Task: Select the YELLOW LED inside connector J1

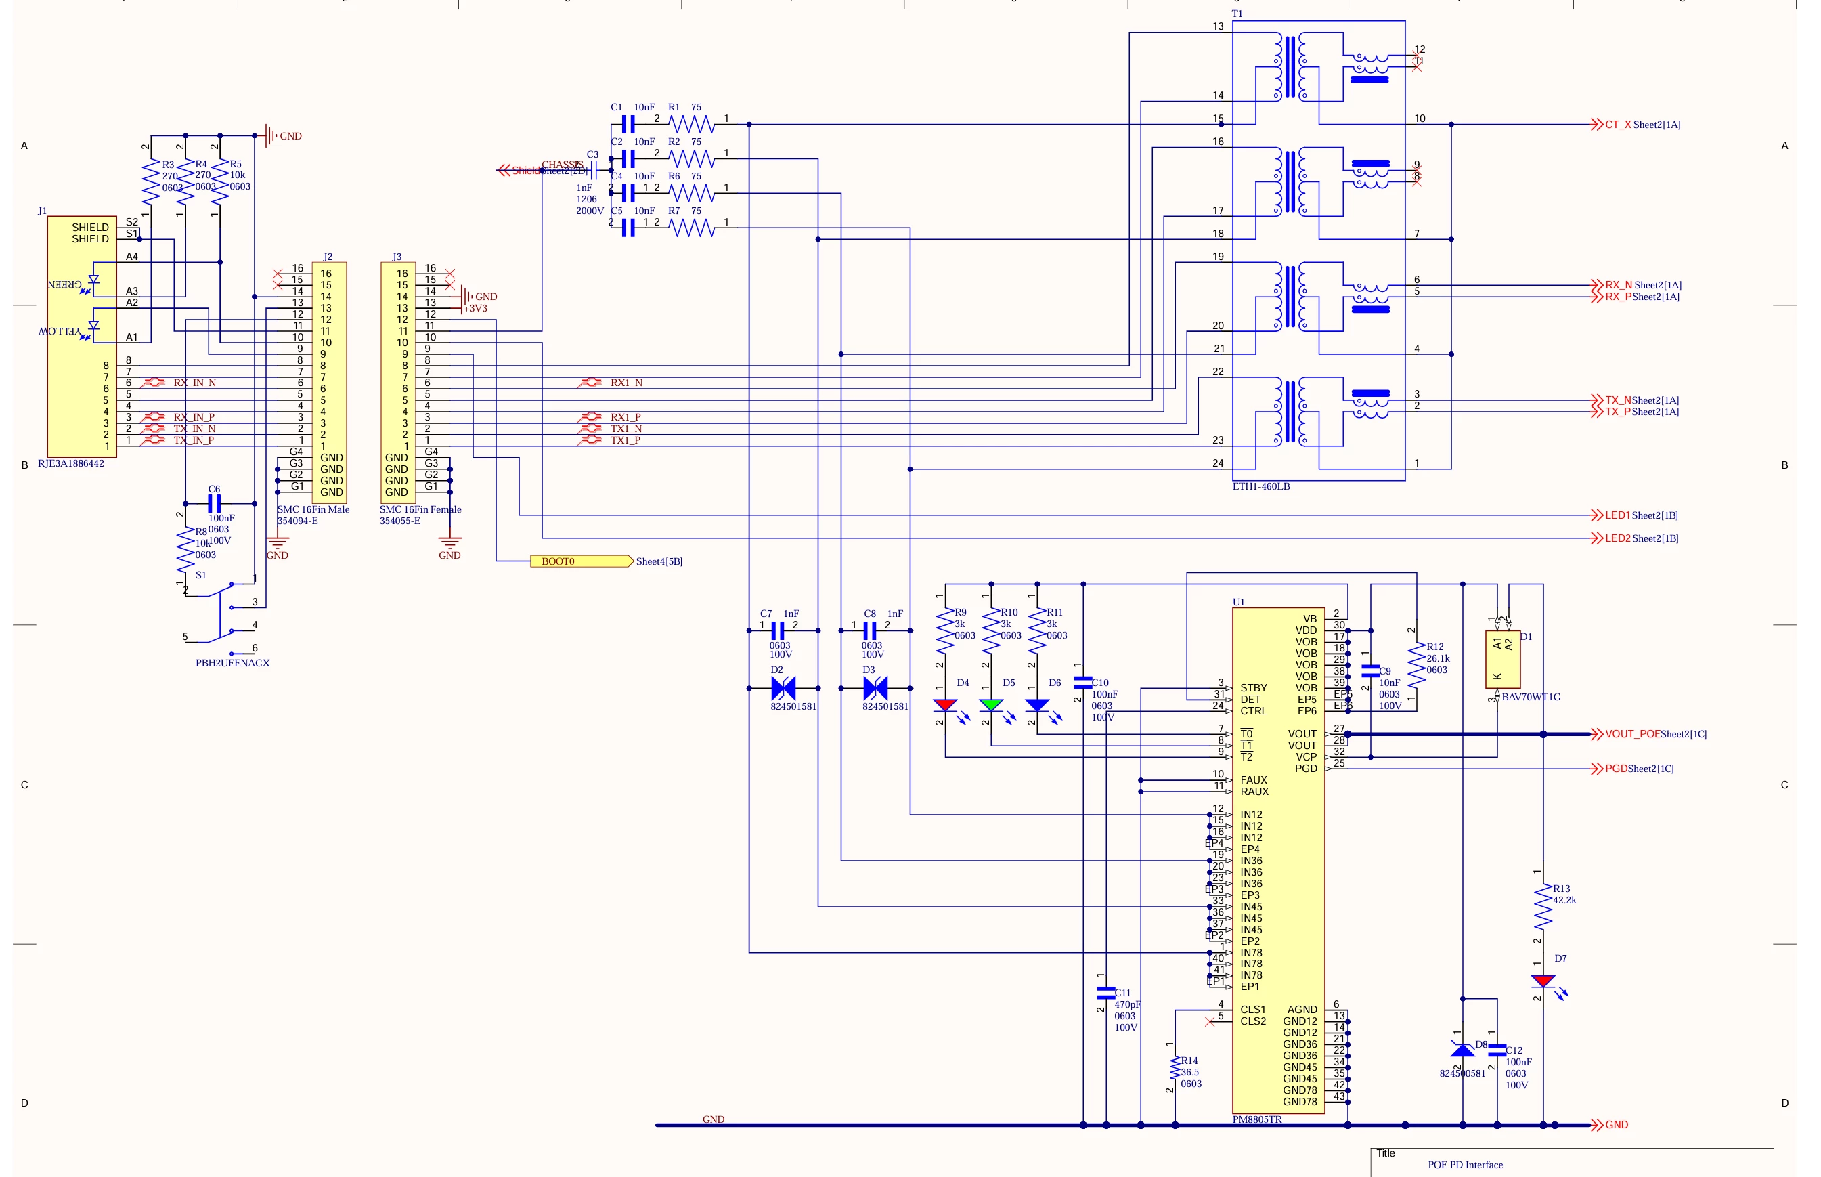Action: [93, 327]
